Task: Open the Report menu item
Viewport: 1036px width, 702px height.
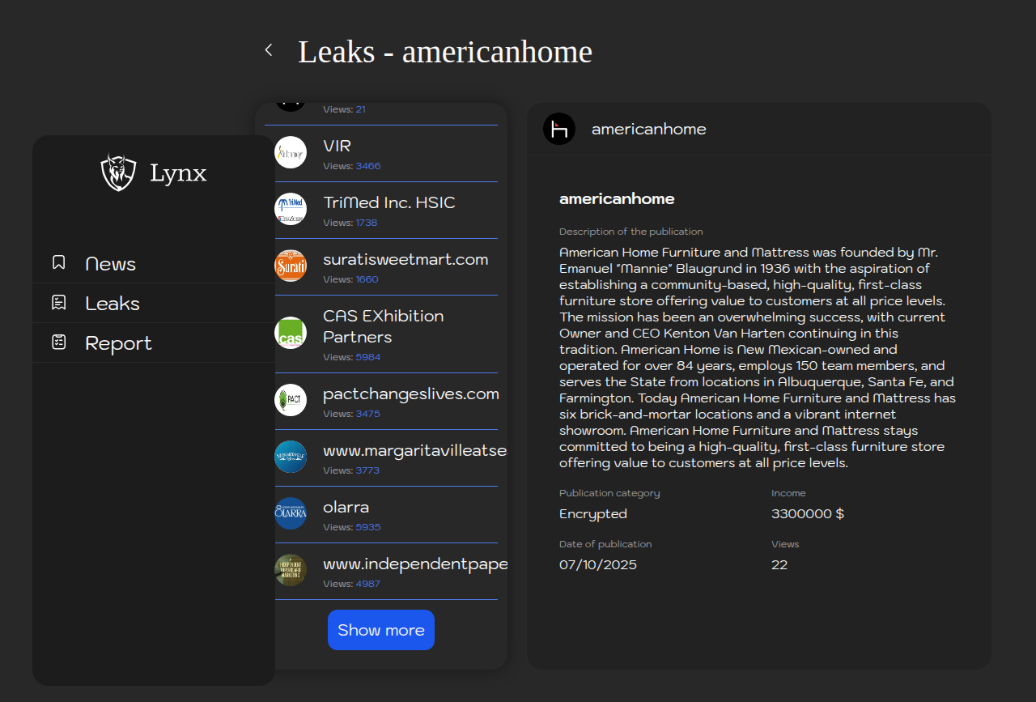Action: (118, 343)
